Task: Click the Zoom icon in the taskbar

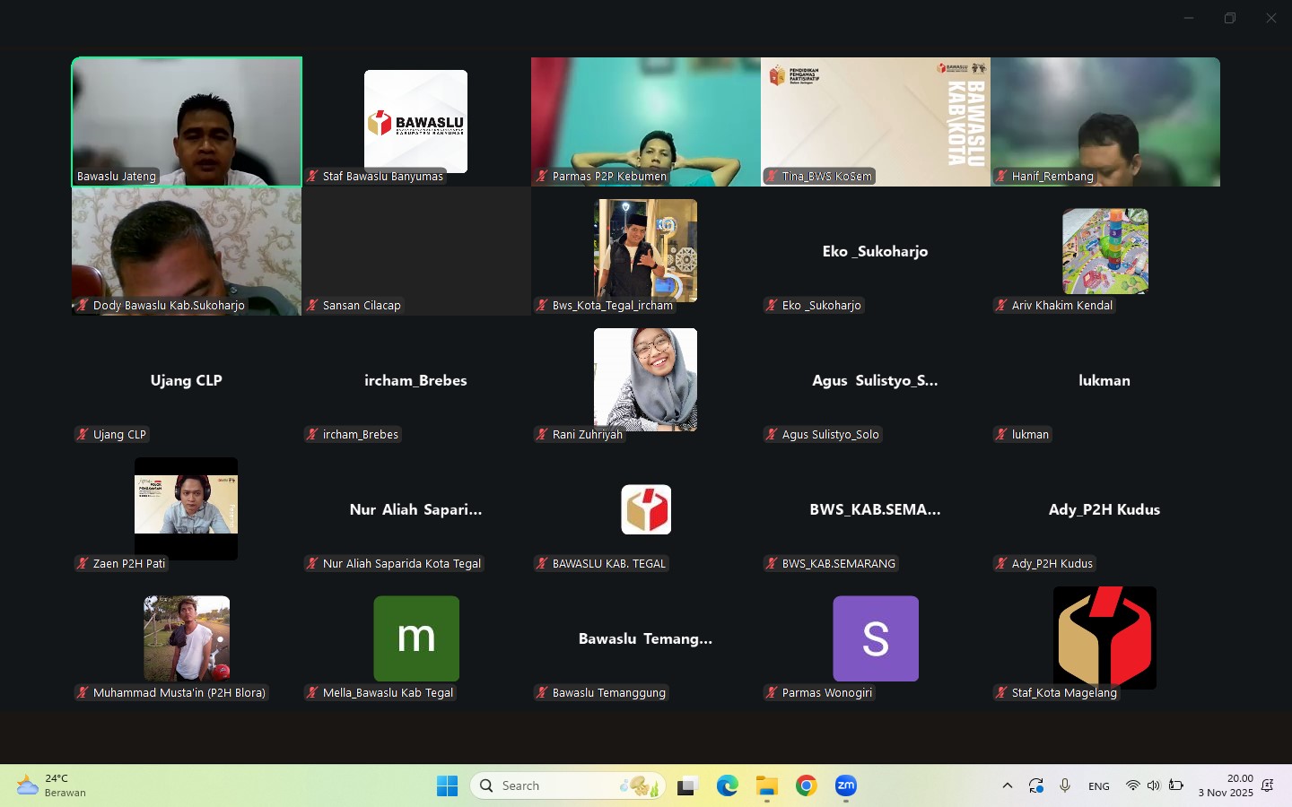Action: point(845,786)
